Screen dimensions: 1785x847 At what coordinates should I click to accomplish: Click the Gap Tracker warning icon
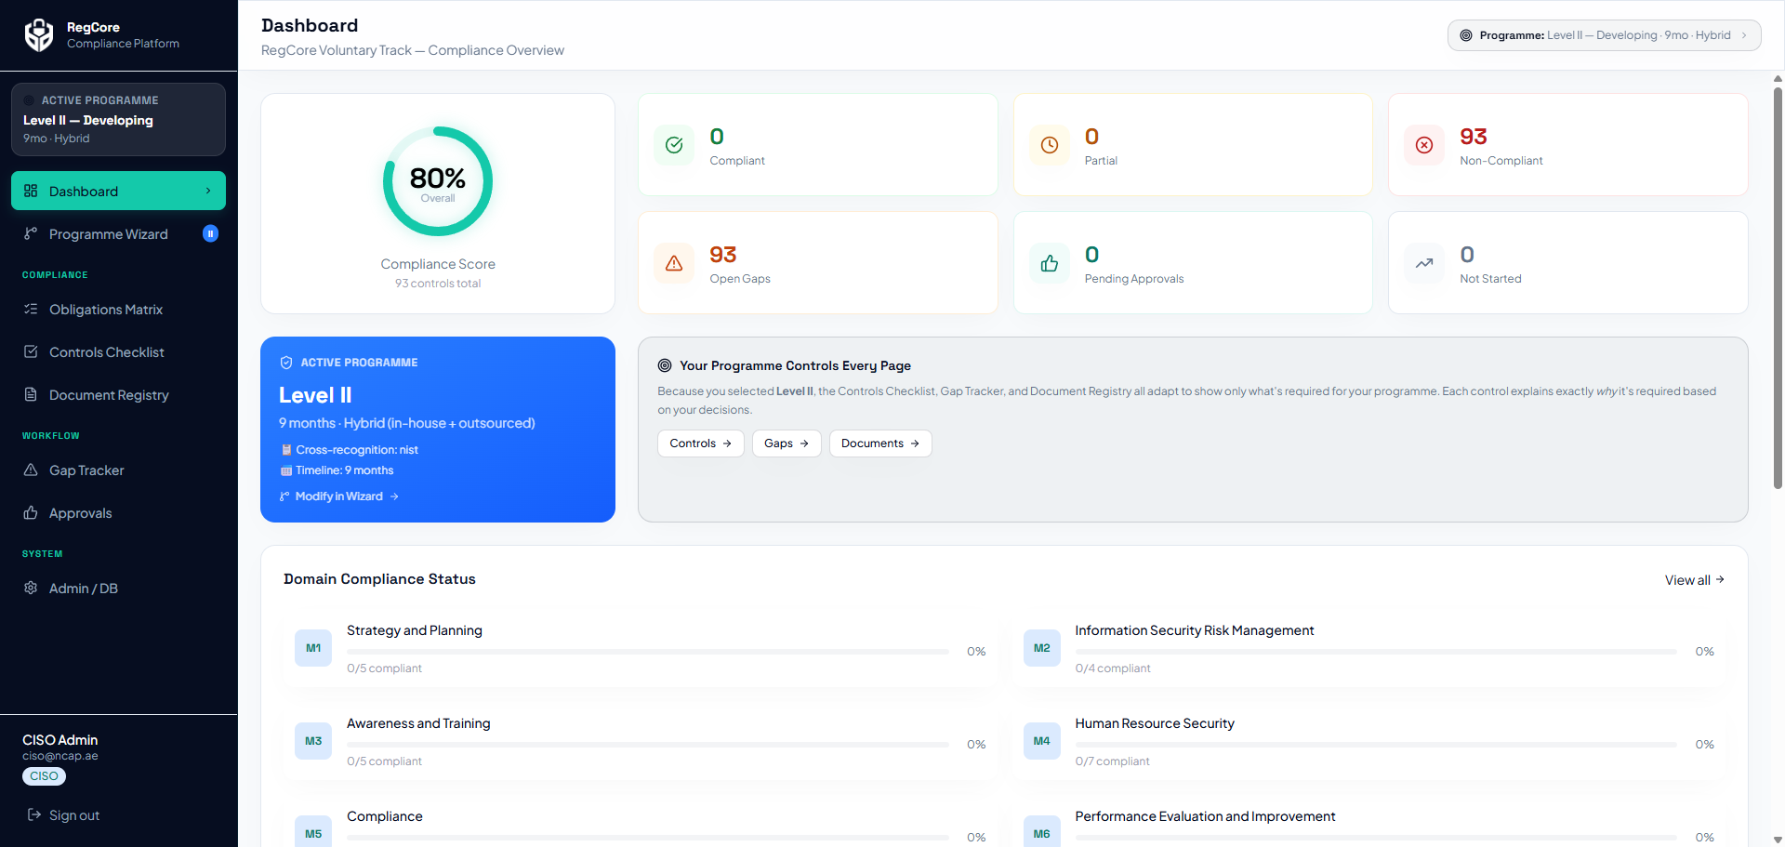(x=31, y=470)
